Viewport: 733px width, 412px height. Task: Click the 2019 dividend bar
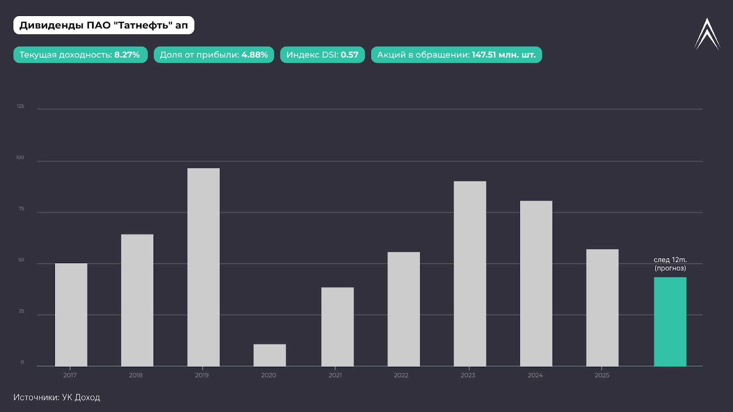(x=203, y=267)
